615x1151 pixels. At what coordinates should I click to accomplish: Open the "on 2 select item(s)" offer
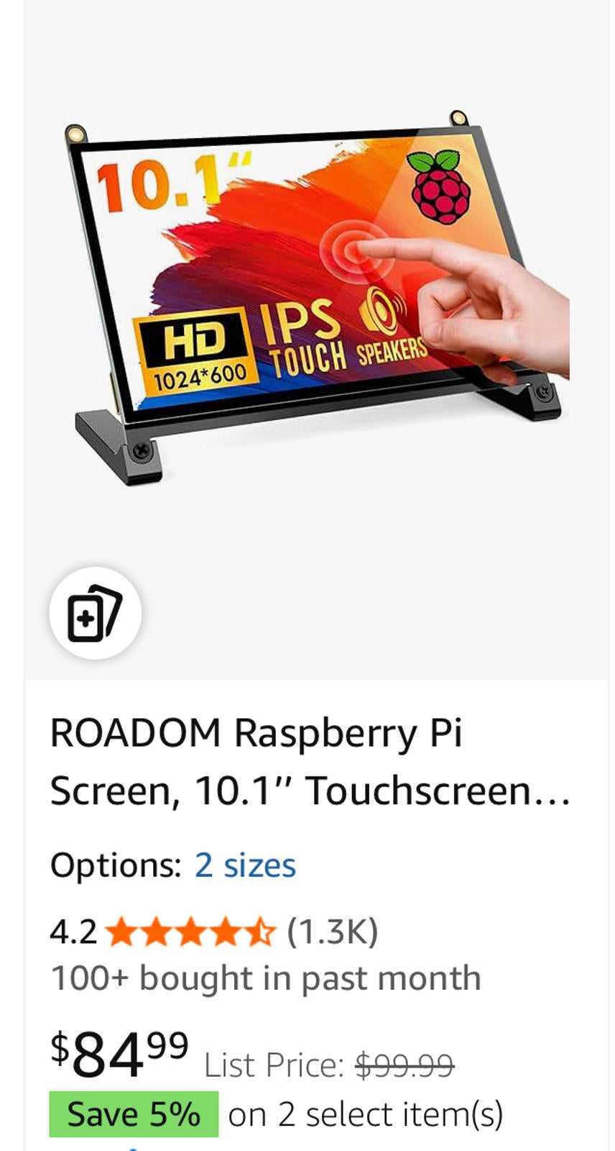366,1114
